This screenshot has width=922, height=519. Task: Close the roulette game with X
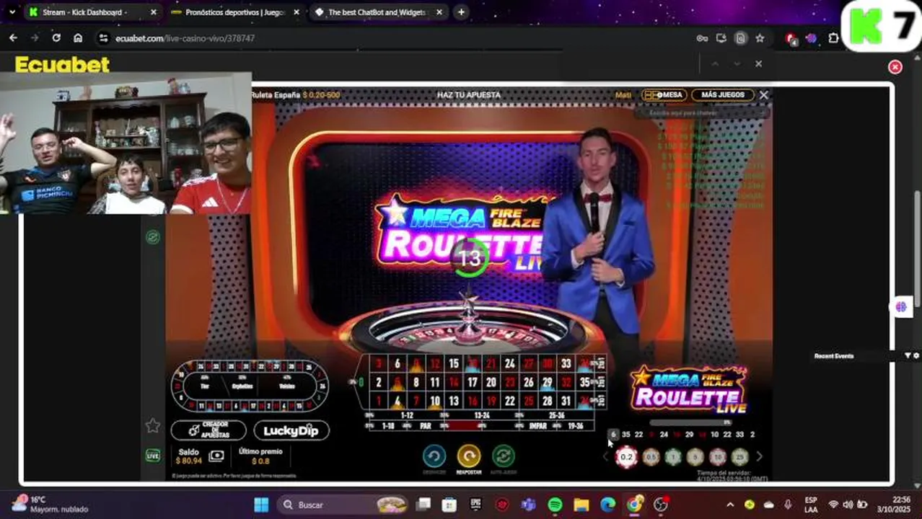tap(764, 94)
